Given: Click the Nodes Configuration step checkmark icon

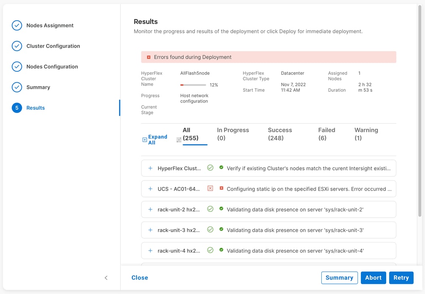Looking at the screenshot, I should (x=17, y=67).
